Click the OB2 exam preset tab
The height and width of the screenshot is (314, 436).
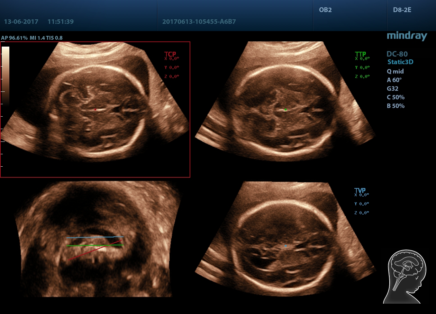coord(325,10)
